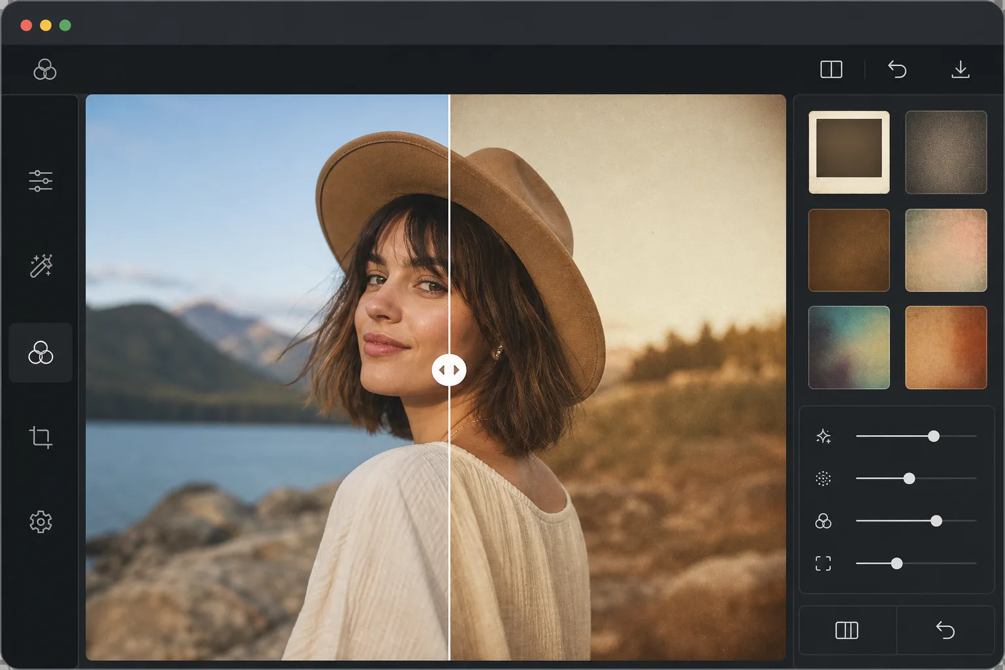
Task: Click the frame-corners vignette icon
Action: [823, 563]
